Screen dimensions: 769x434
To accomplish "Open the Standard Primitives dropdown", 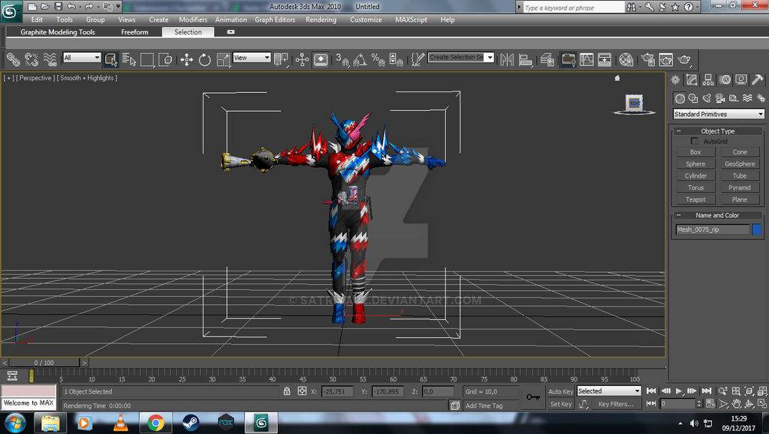I will (719, 114).
